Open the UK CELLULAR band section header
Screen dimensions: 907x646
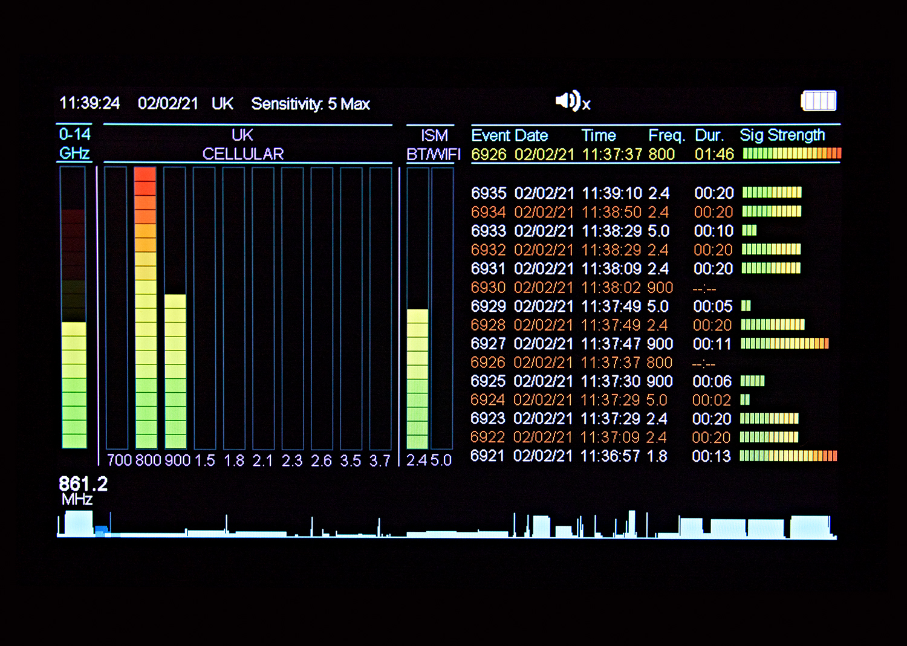click(x=242, y=144)
